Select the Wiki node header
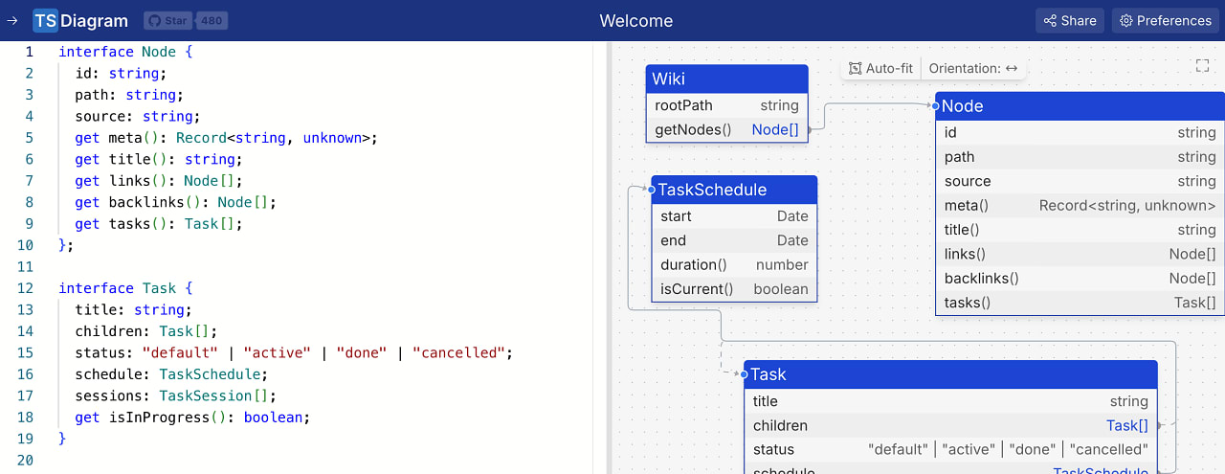This screenshot has height=474, width=1225. coord(727,79)
